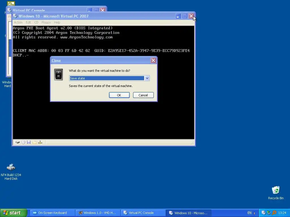The height and width of the screenshot is (217, 290).
Task: Click the Virtual PC Console title bar icon
Action: pos(9,10)
